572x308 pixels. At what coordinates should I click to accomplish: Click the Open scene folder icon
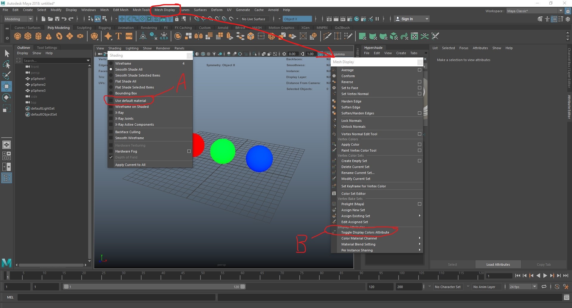tap(50, 19)
